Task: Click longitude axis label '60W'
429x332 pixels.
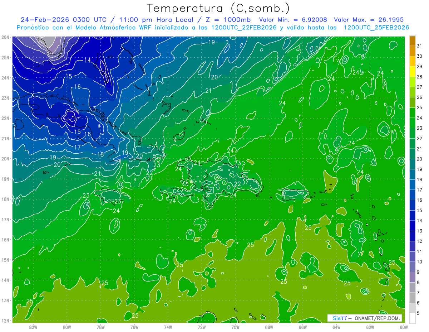Action: tap(403, 327)
